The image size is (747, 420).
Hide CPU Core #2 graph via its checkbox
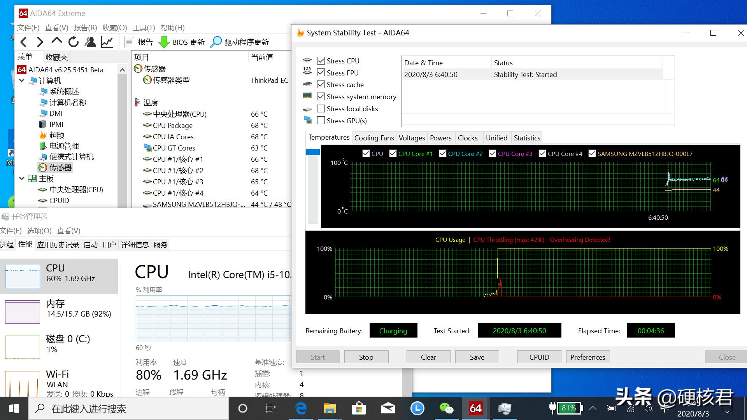tap(442, 153)
